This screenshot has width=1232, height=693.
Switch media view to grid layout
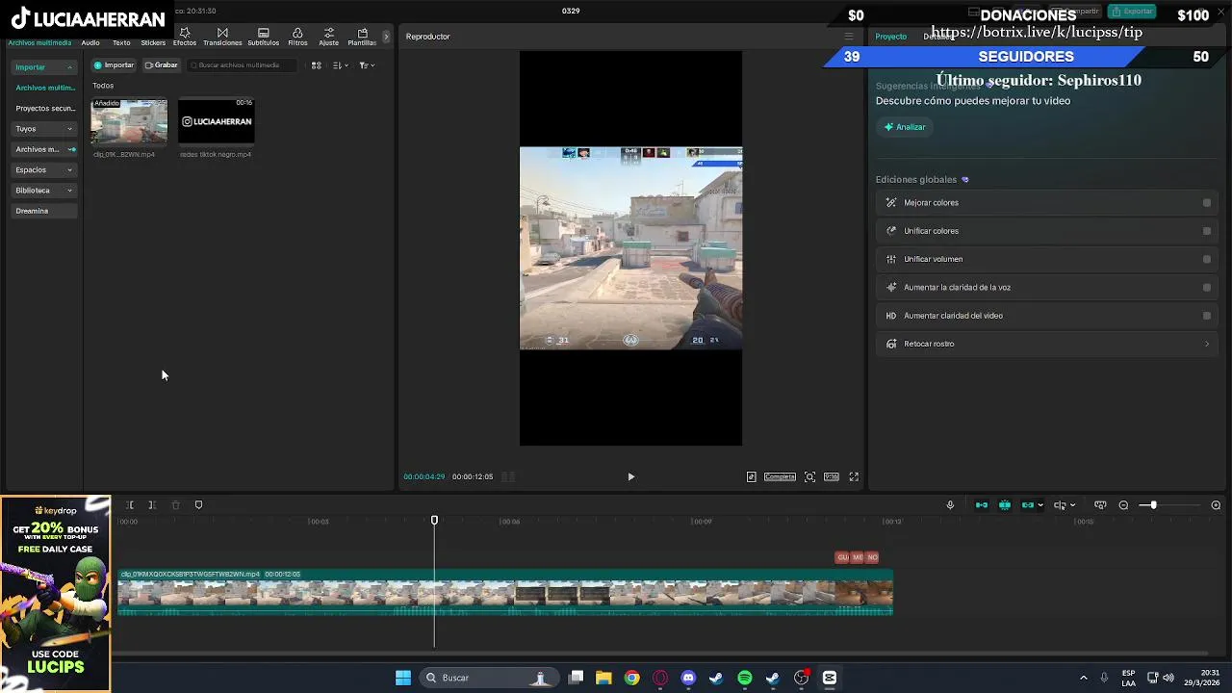316,65
